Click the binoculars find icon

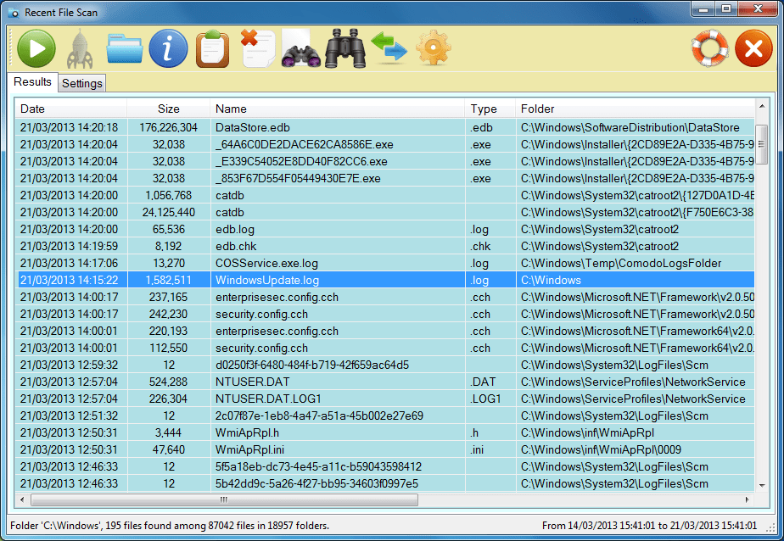(x=344, y=48)
